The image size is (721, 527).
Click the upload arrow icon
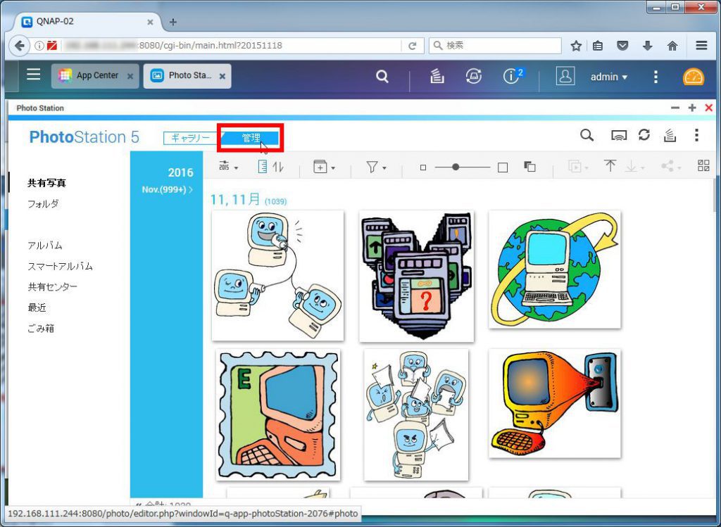pos(610,166)
